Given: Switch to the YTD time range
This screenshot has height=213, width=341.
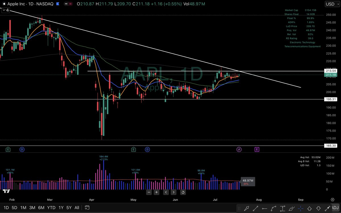Looking at the screenshot, I should [51, 208].
